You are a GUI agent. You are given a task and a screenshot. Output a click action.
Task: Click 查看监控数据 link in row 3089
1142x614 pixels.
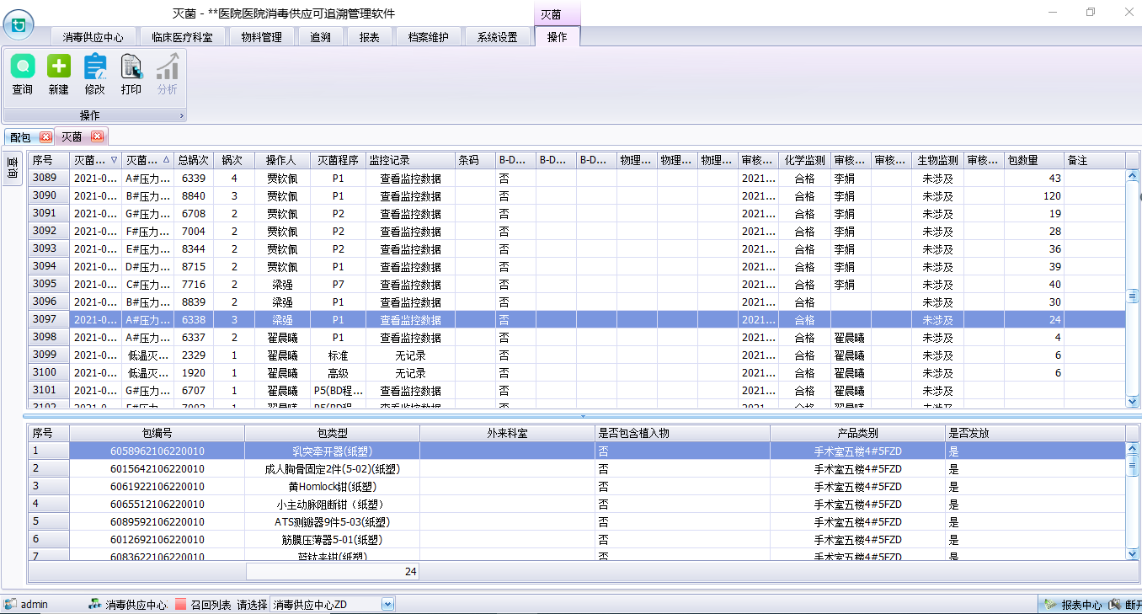[410, 179]
